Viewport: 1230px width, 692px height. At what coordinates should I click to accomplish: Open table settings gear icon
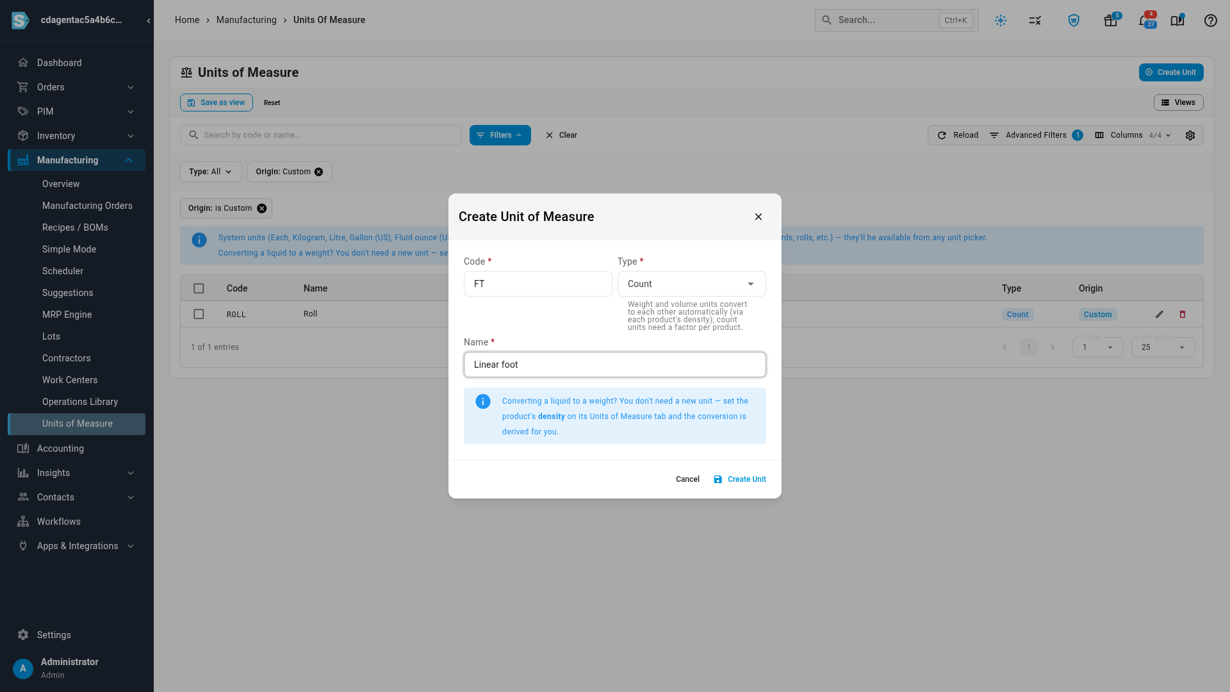[1190, 135]
